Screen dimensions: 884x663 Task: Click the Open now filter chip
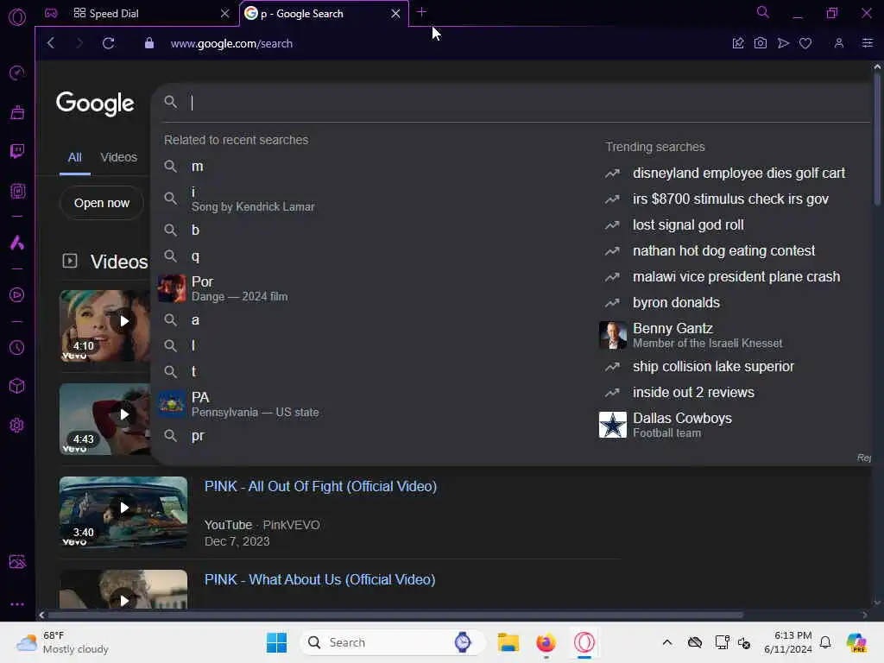coord(102,203)
